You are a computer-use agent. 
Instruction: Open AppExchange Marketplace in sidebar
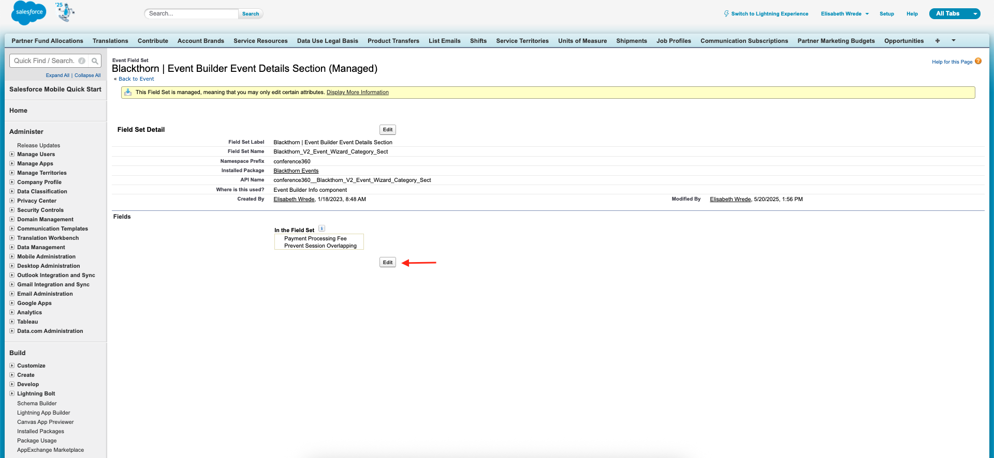(x=50, y=450)
